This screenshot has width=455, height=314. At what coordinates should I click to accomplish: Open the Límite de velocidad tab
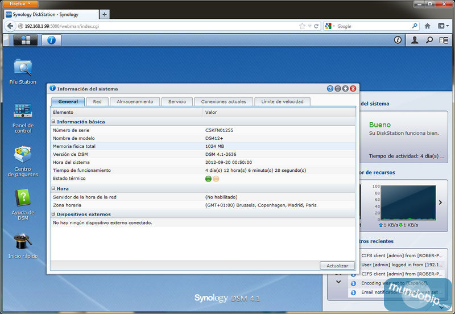point(282,102)
